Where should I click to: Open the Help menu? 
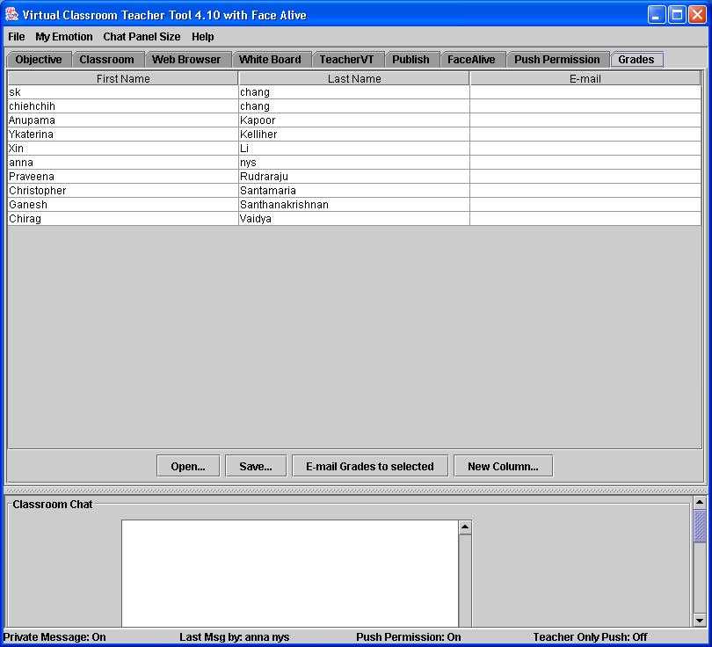[202, 37]
